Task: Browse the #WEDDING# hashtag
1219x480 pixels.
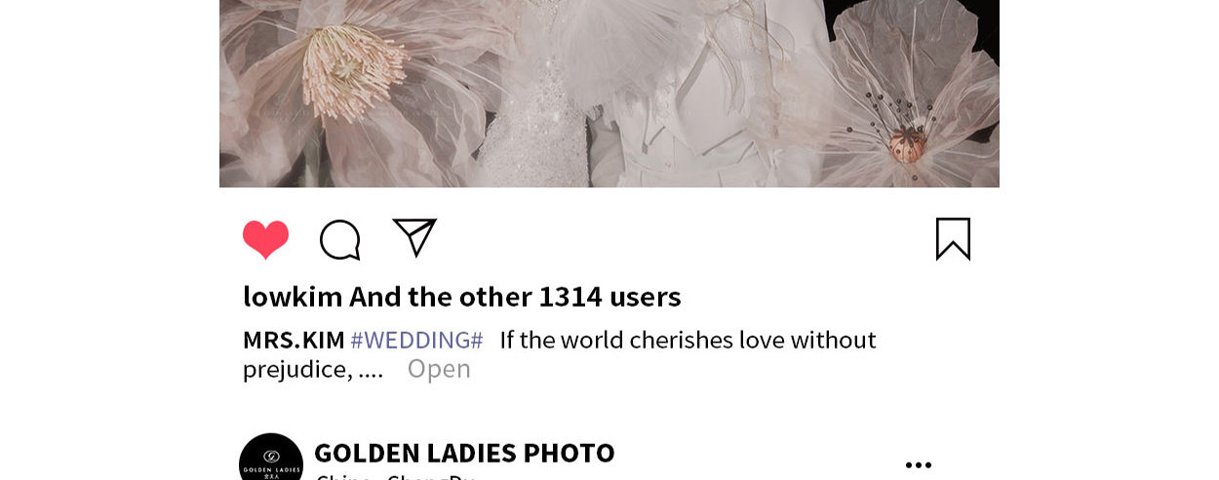Action: click(x=416, y=340)
